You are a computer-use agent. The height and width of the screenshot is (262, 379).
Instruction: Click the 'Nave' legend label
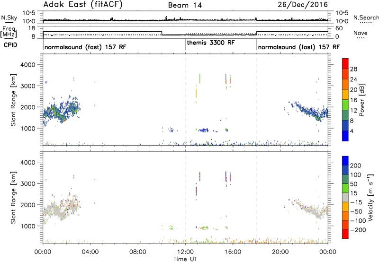click(361, 33)
